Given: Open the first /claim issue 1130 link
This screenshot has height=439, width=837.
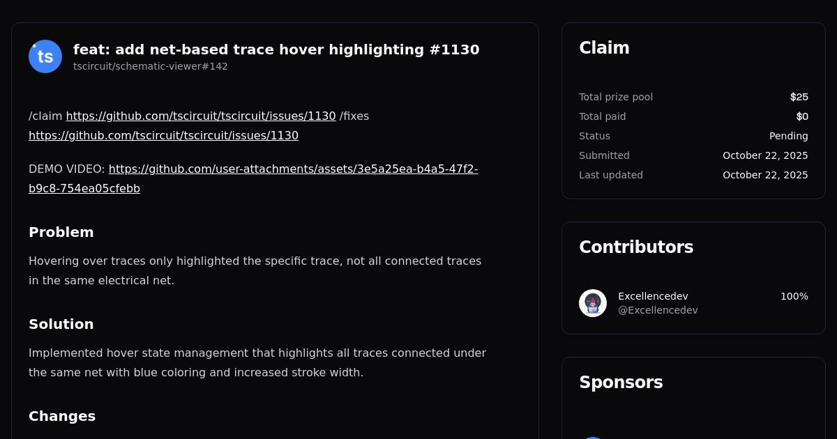Looking at the screenshot, I should pos(201,116).
